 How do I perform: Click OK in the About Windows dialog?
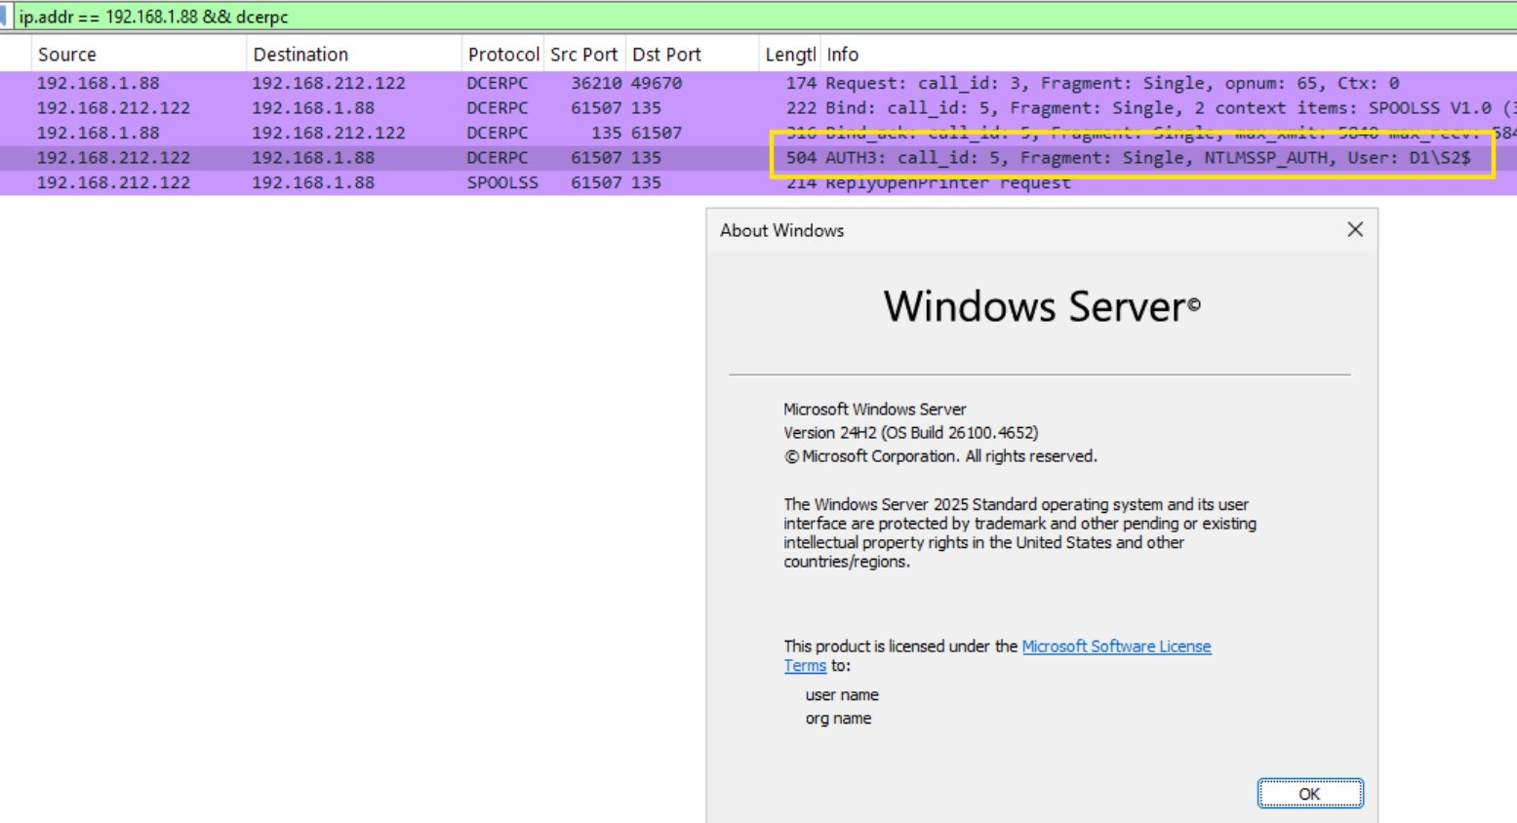pyautogui.click(x=1309, y=794)
